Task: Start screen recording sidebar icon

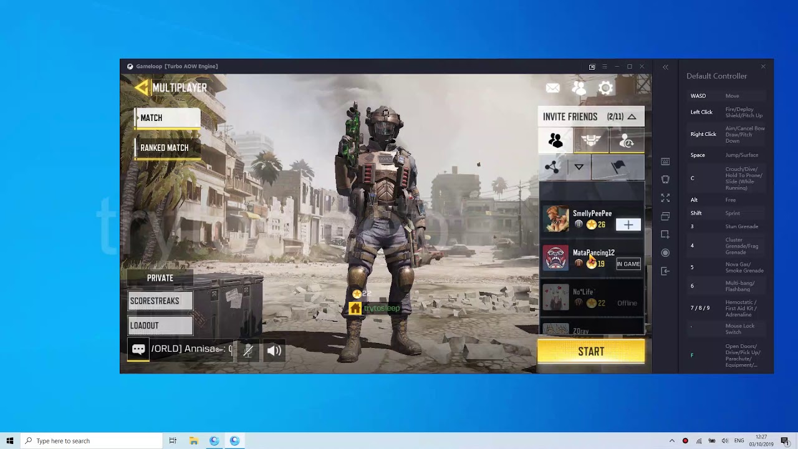Action: (x=665, y=253)
